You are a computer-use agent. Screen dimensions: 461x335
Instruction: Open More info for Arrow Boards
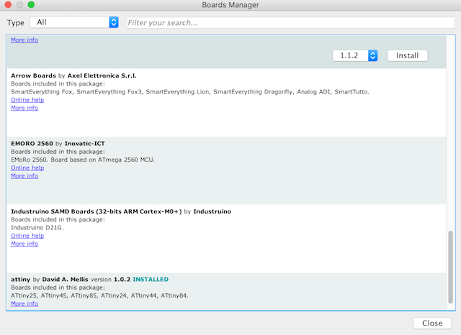(24, 108)
